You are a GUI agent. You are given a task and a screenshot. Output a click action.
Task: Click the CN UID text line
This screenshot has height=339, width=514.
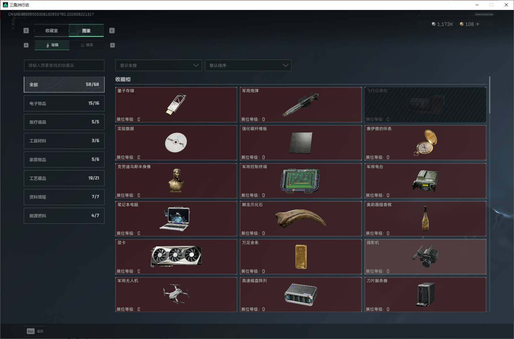pos(51,14)
